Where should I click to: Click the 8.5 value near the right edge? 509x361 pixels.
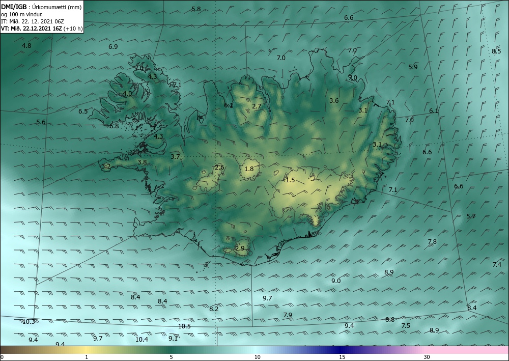[496, 51]
